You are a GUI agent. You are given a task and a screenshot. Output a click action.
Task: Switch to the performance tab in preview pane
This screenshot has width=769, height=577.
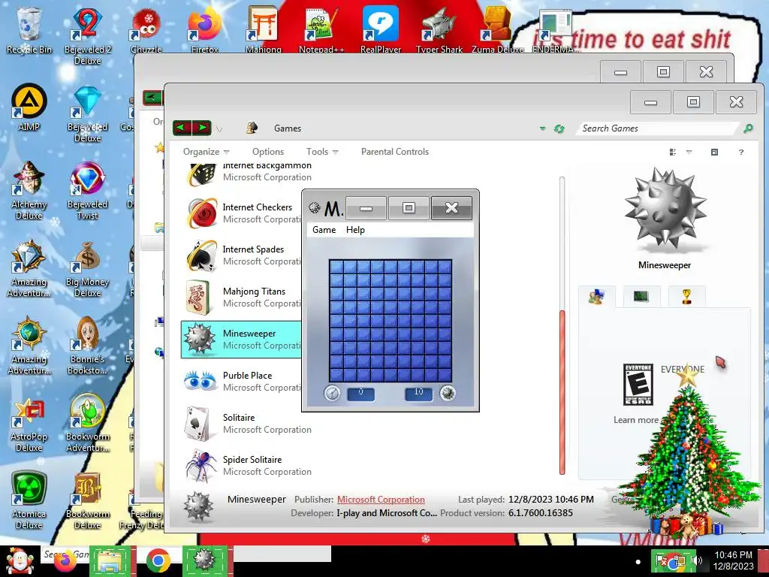tap(641, 296)
